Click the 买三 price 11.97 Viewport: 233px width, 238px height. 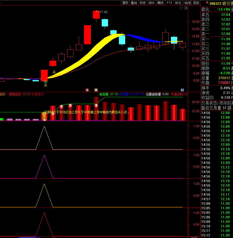[x=225, y=49]
